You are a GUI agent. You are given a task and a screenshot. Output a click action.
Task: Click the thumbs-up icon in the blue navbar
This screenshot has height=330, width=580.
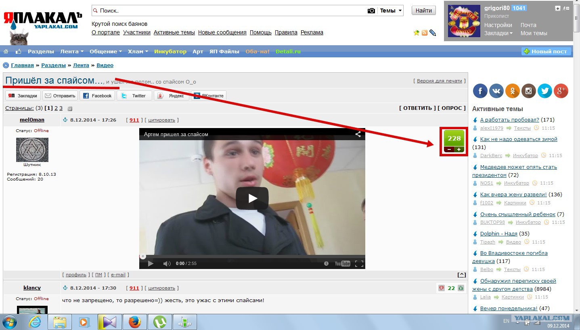point(18,51)
